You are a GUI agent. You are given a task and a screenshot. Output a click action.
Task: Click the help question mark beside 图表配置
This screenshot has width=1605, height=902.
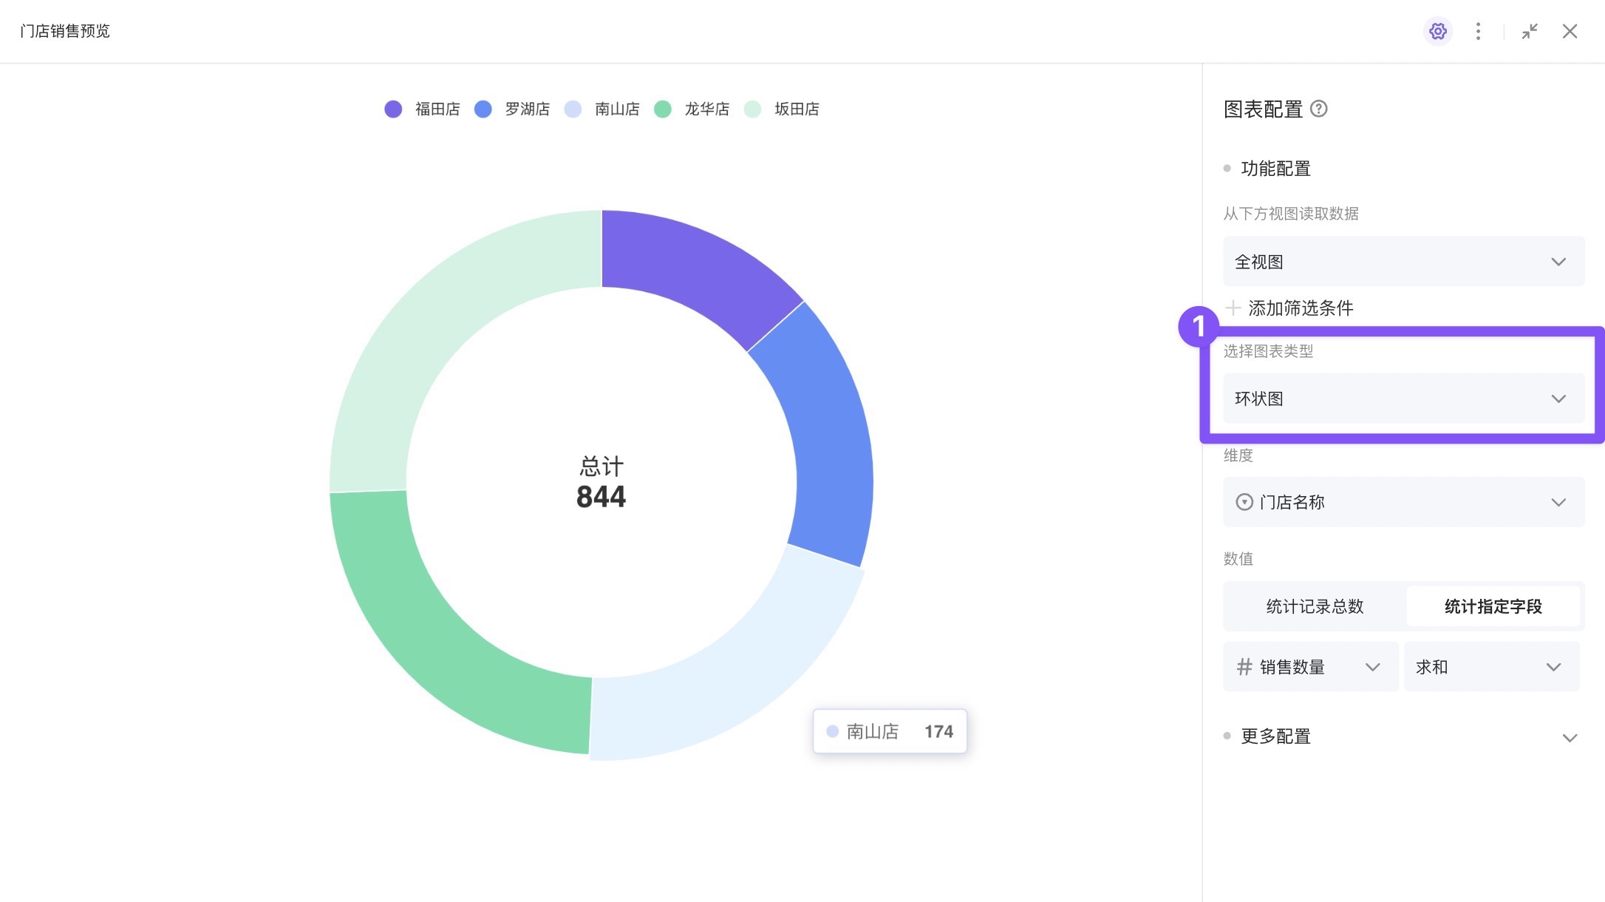tap(1319, 109)
